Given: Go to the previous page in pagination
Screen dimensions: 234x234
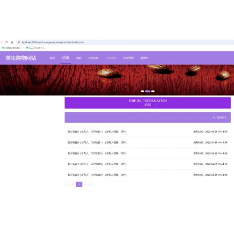Looking at the screenshot, I should [x=70, y=184].
